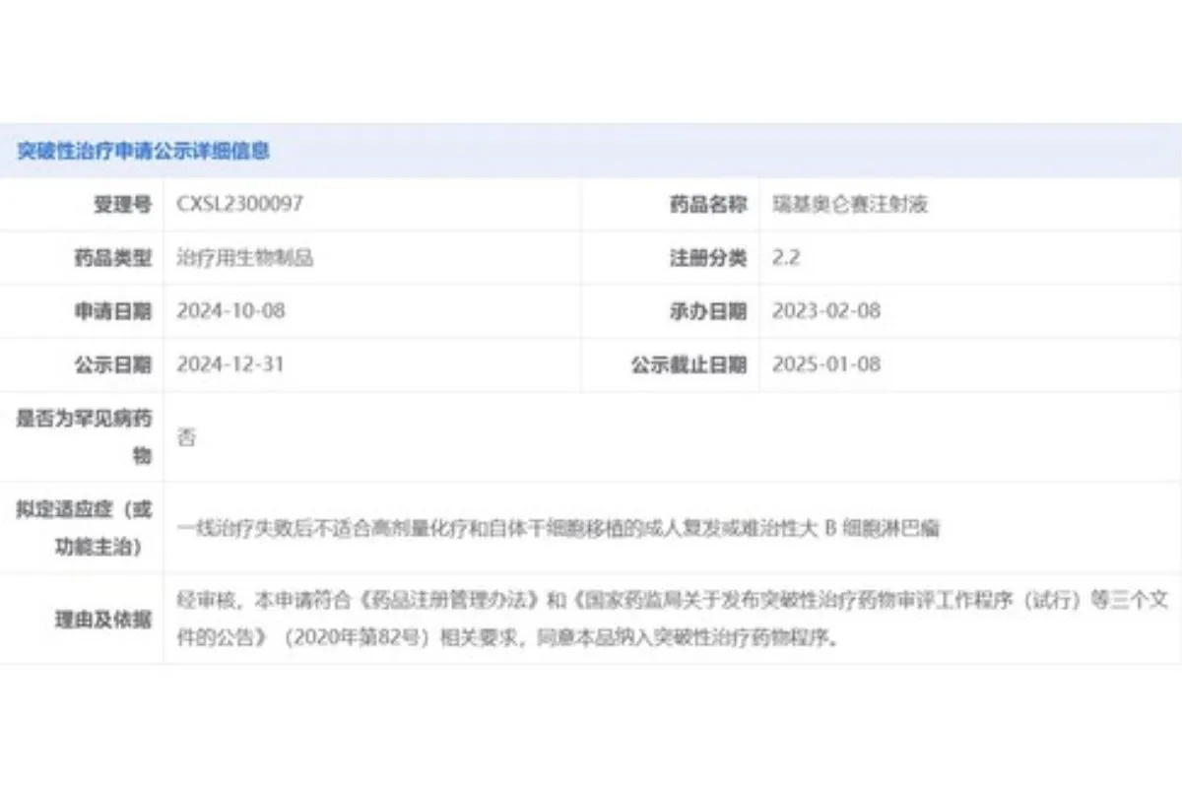This screenshot has height=788, width=1182.
Task: Click the 受理号 field label
Action: point(123,204)
